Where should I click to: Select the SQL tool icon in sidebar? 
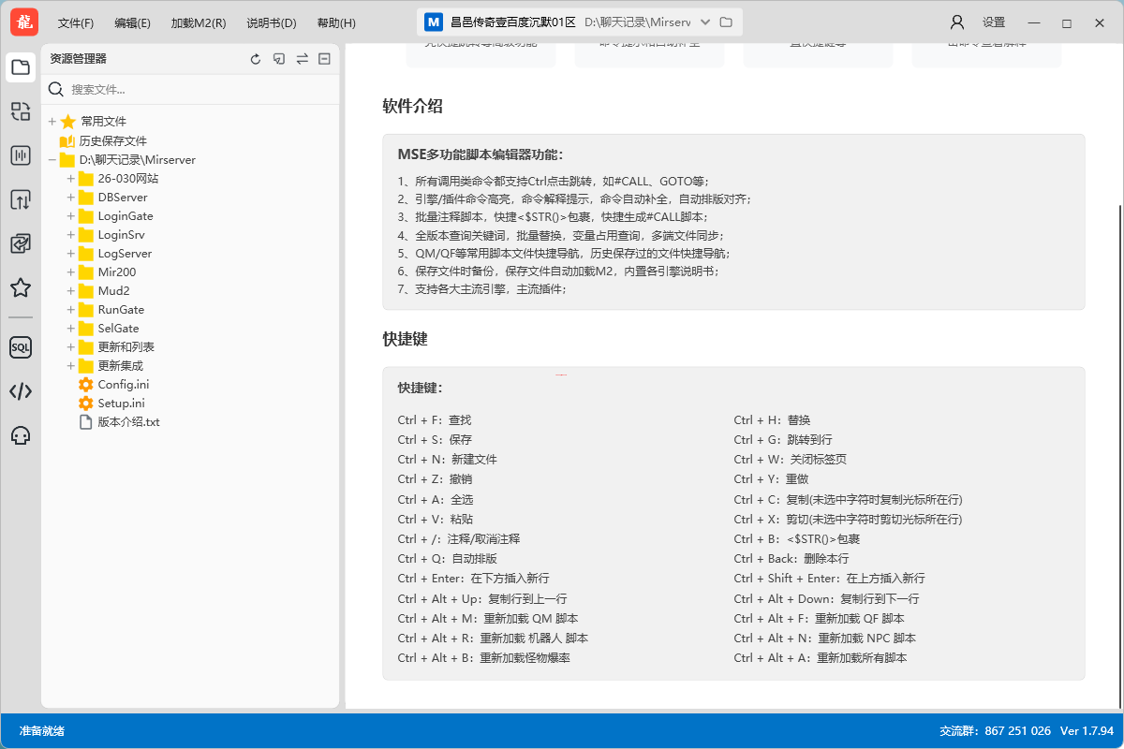click(20, 347)
